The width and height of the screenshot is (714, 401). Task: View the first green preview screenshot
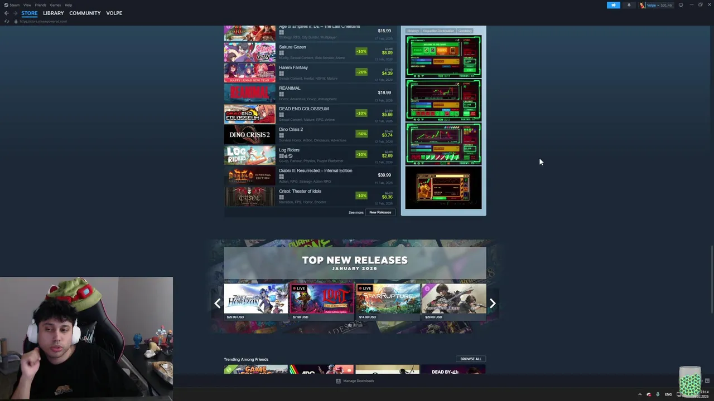[x=443, y=57]
